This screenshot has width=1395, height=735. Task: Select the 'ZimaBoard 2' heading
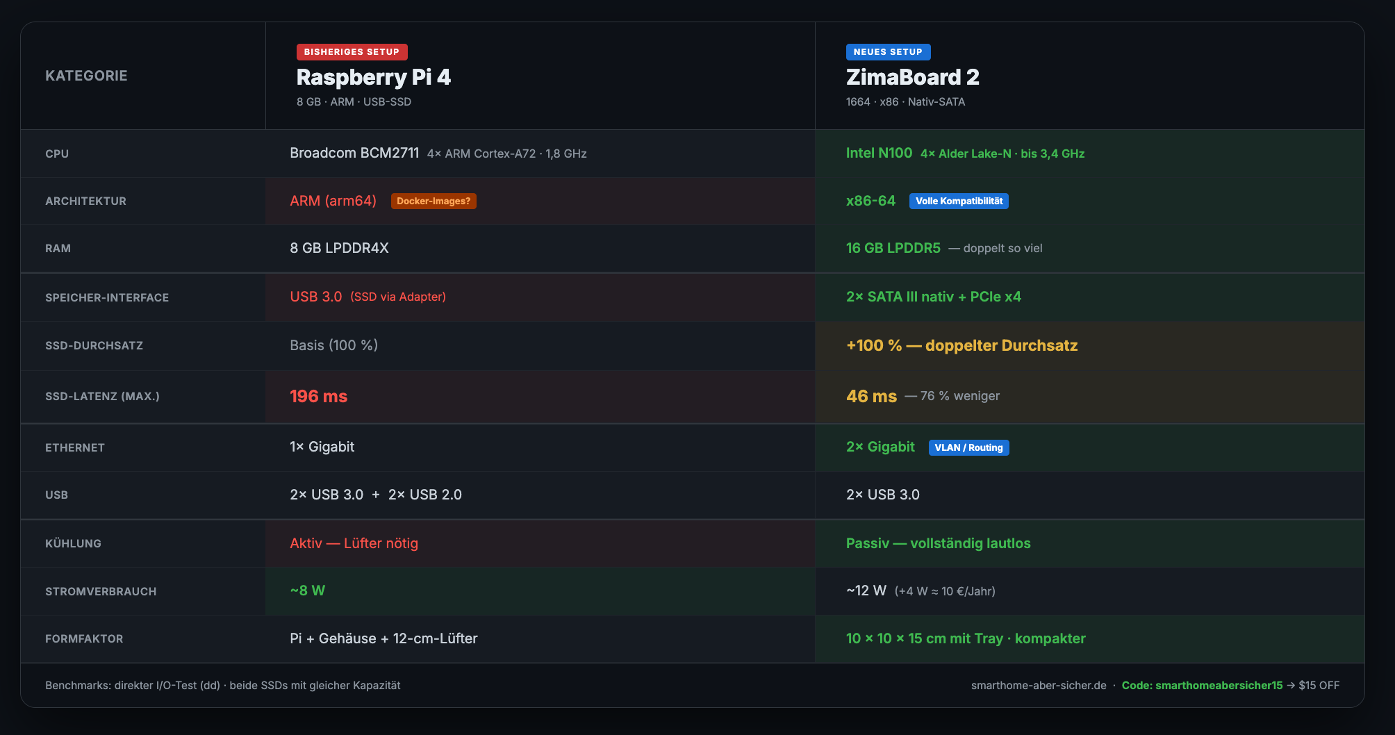point(913,77)
